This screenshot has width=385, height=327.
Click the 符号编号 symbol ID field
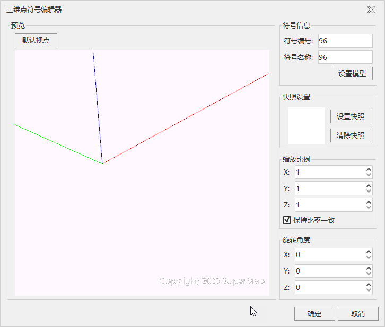pos(345,41)
